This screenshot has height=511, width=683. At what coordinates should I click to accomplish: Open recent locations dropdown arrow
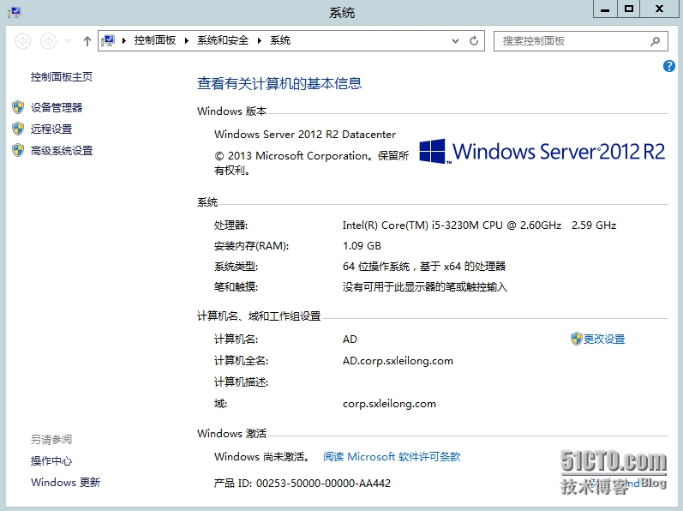pyautogui.click(x=68, y=41)
